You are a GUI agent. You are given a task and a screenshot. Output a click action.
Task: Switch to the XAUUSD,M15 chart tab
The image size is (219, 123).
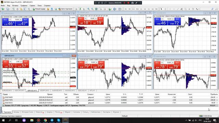[x=70, y=91]
